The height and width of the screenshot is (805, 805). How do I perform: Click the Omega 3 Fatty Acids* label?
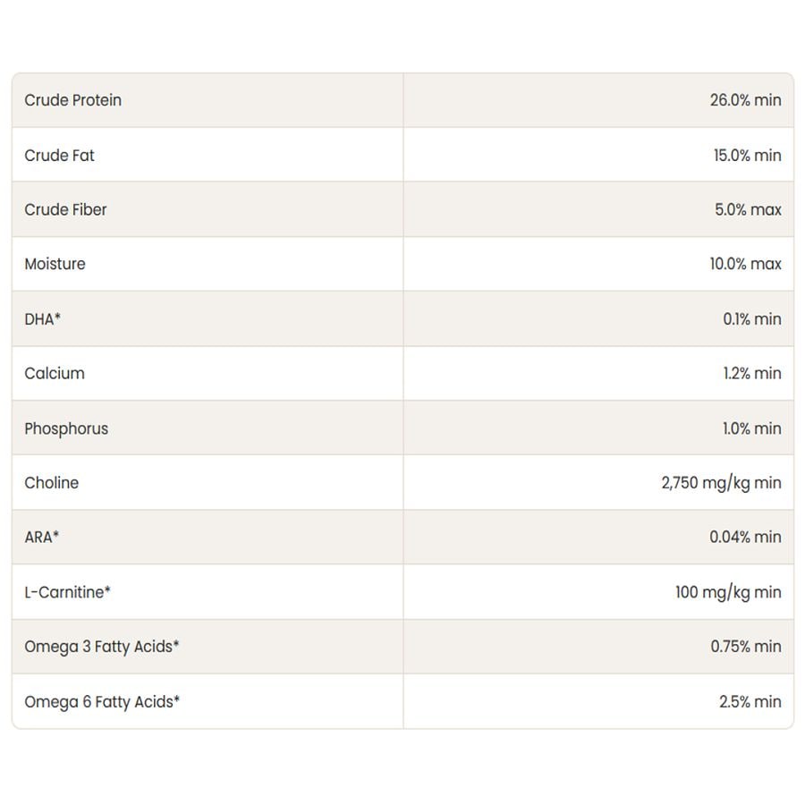[102, 647]
